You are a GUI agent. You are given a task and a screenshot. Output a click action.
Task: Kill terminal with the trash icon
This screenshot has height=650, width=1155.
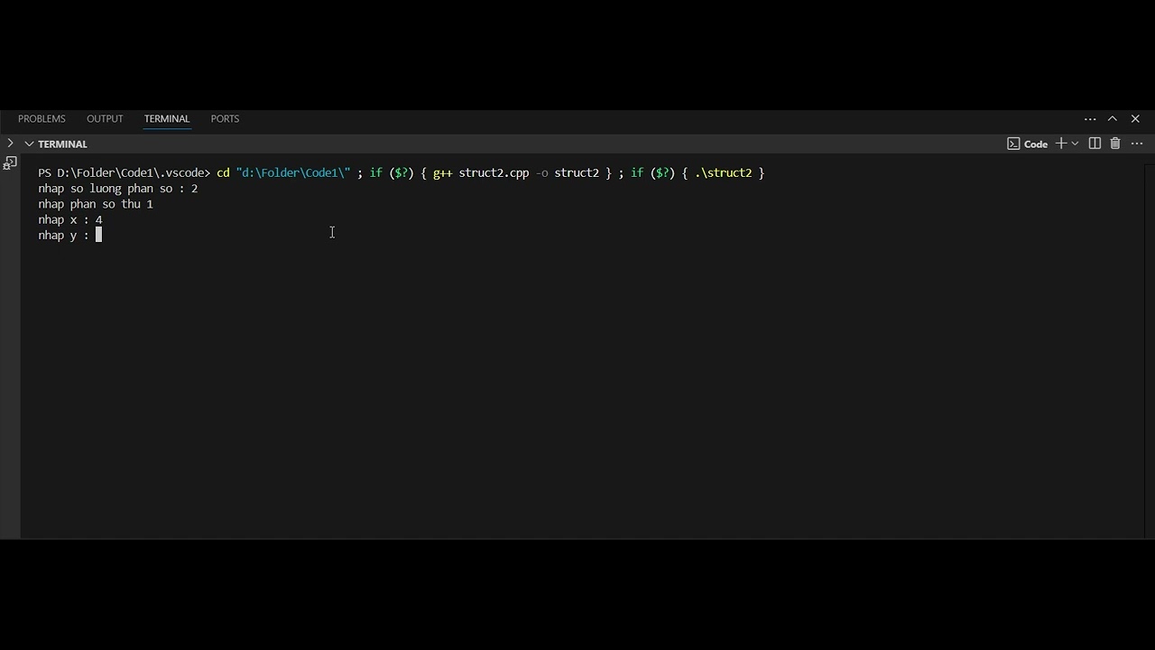1115,144
